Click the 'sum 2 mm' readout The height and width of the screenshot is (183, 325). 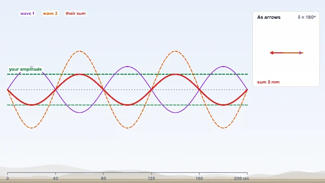268,82
